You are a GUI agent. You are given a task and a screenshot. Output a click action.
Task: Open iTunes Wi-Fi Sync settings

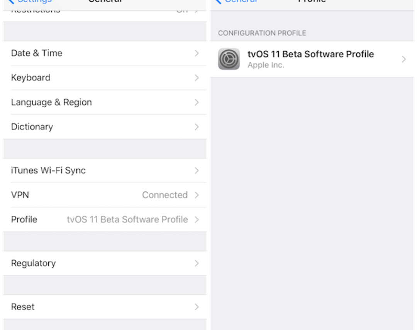[x=105, y=171]
